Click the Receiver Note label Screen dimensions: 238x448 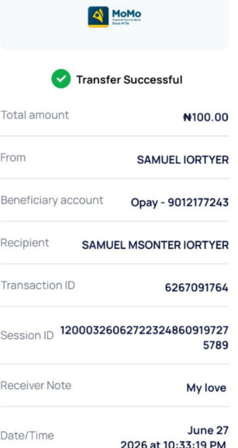pyautogui.click(x=36, y=386)
